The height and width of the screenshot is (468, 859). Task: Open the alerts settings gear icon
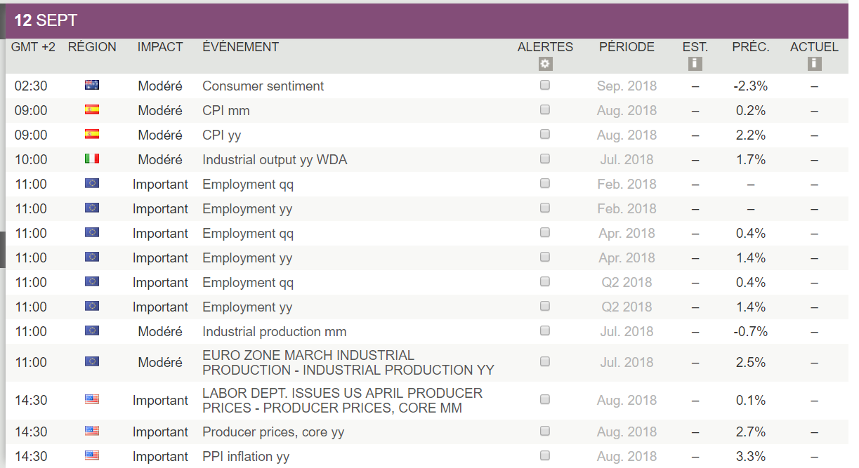[545, 64]
